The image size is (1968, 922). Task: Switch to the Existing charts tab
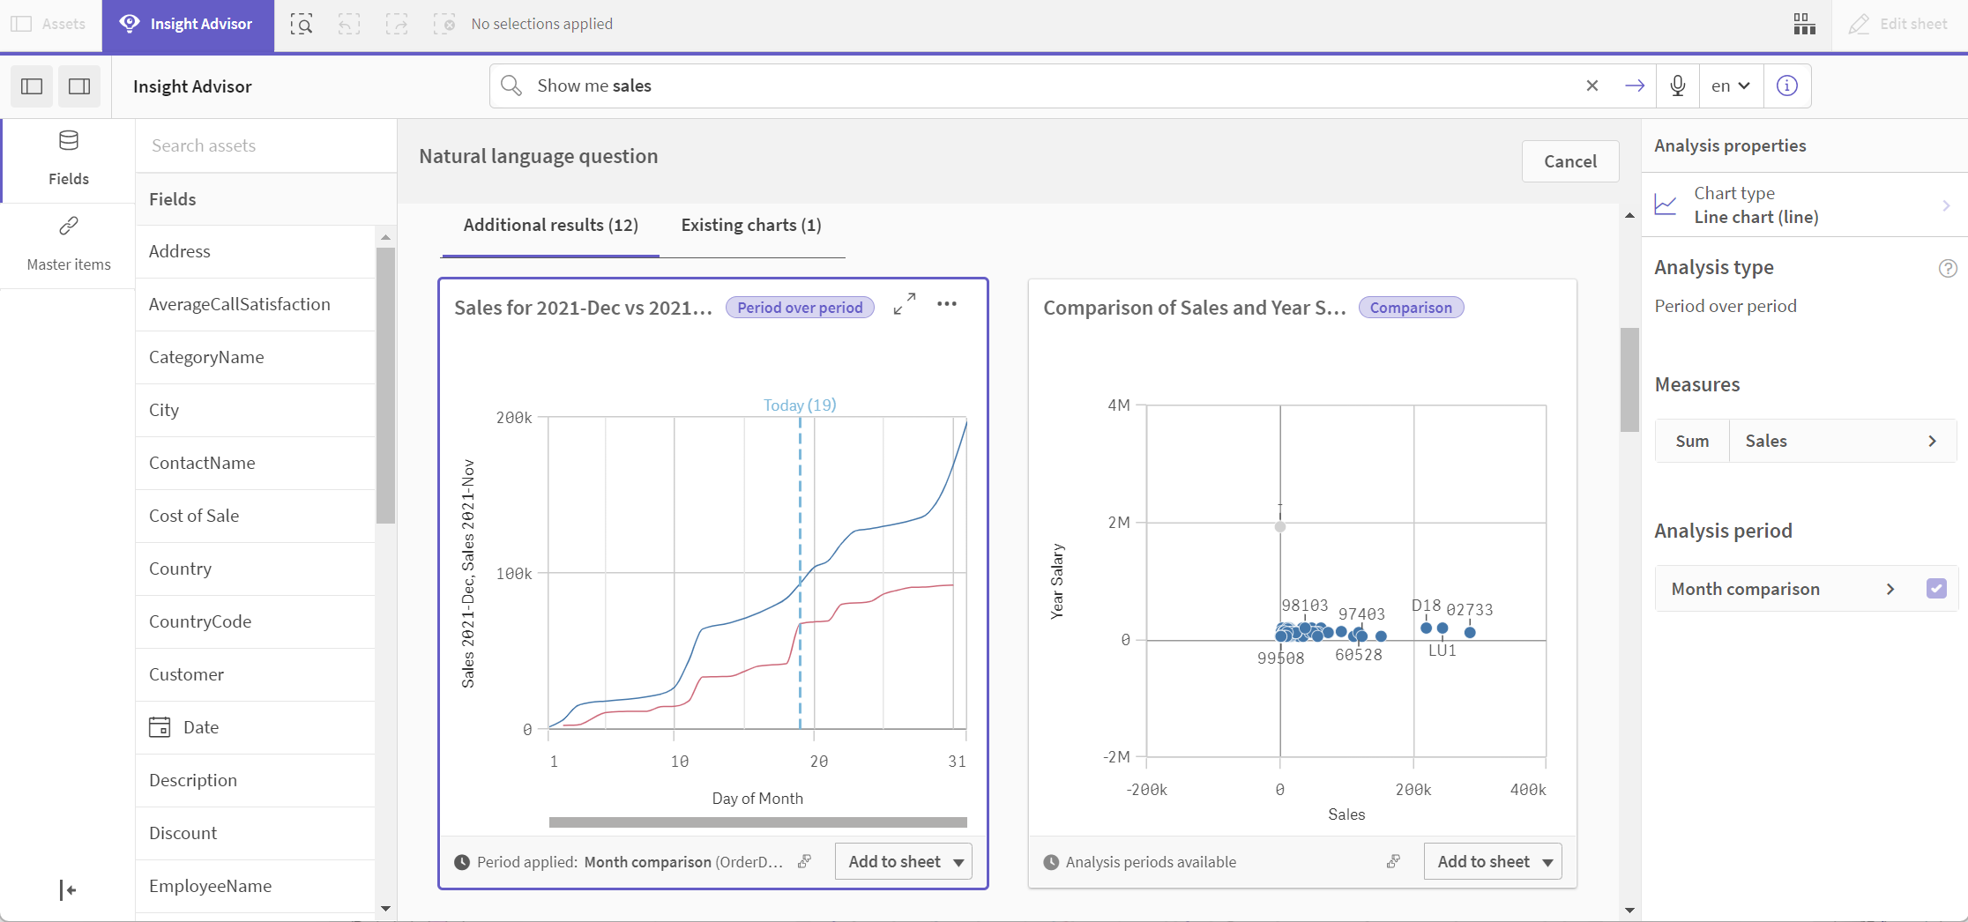[x=750, y=225]
